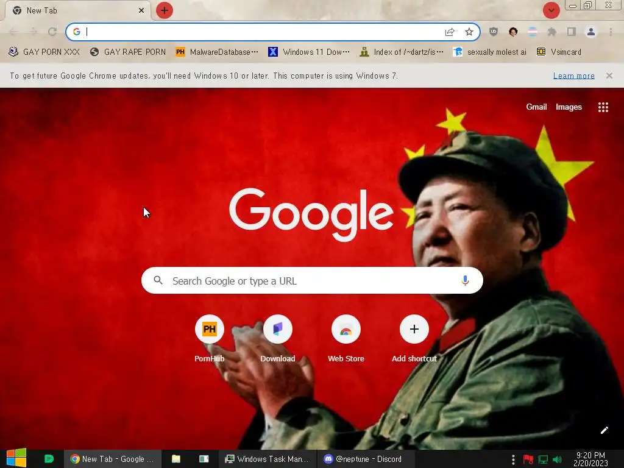Screen dimensions: 624x468
Task: Click the Search Google or type a URL box
Action: (x=313, y=280)
